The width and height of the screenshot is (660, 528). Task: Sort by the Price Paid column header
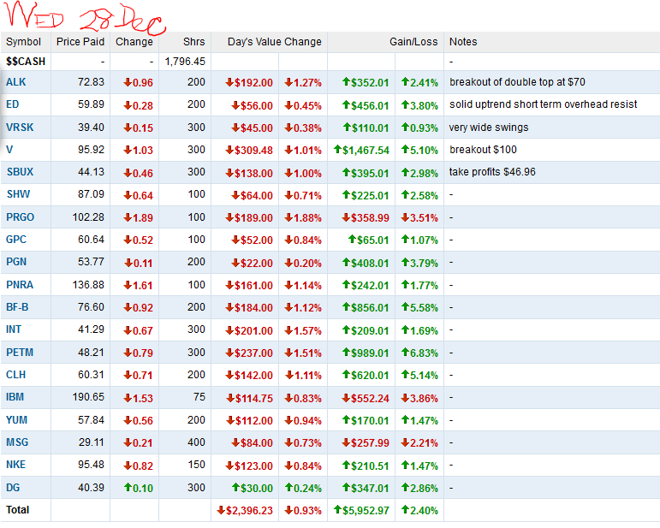pyautogui.click(x=80, y=42)
